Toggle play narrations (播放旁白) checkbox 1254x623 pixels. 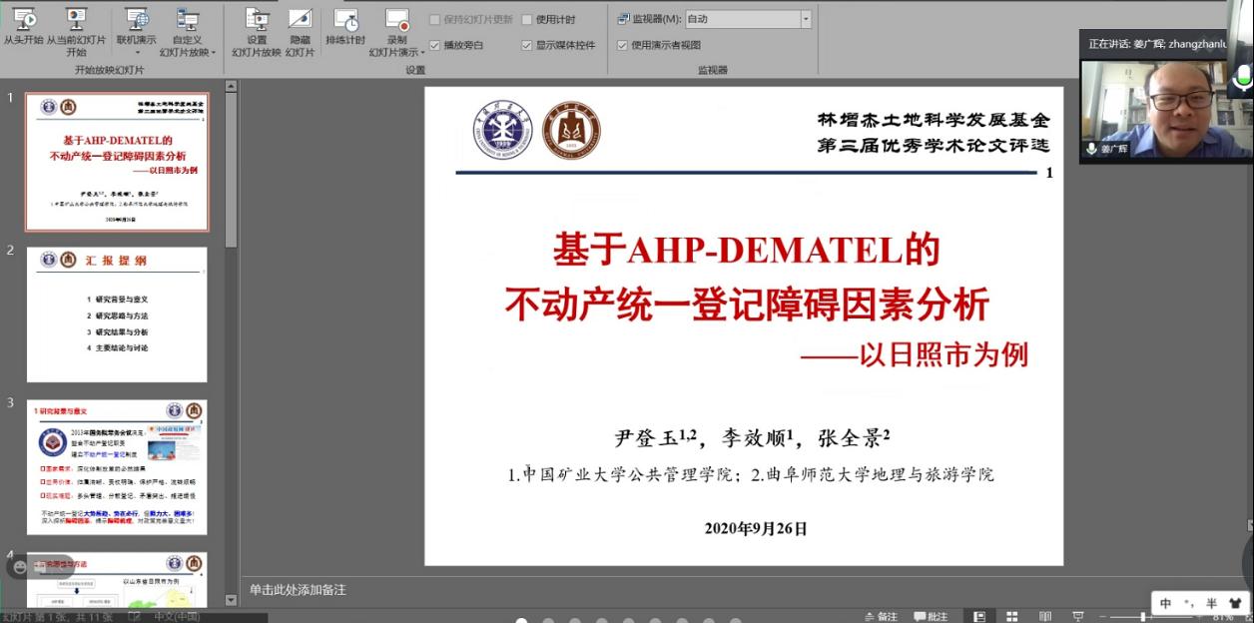click(434, 45)
